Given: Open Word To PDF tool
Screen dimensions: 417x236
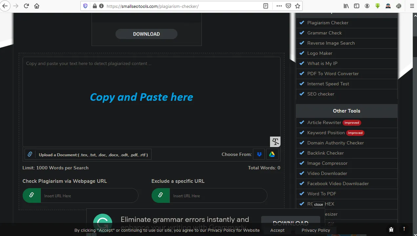Looking at the screenshot, I should click(322, 194).
